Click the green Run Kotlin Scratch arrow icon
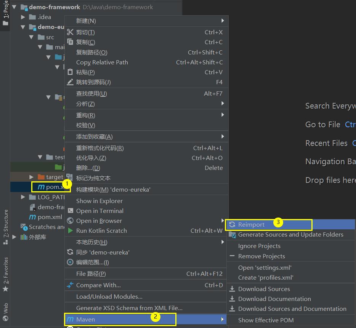 (x=70, y=230)
